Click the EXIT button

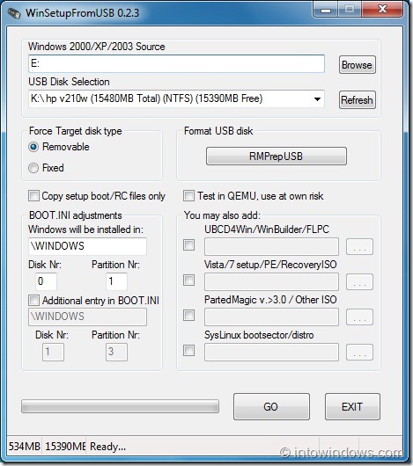point(352,406)
